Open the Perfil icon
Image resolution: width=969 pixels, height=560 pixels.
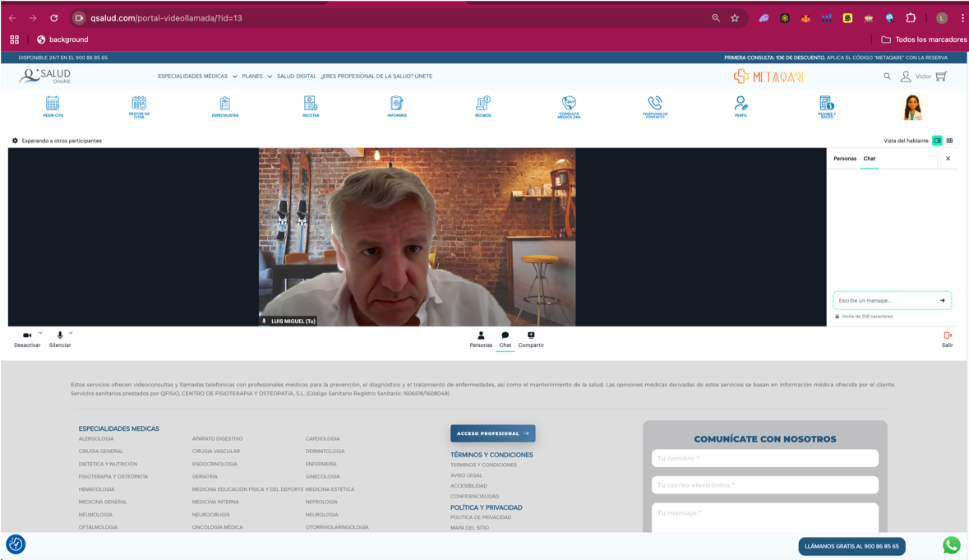741,106
